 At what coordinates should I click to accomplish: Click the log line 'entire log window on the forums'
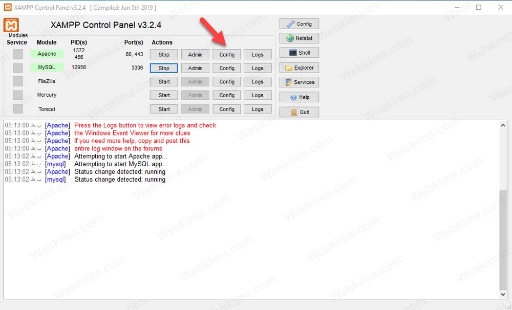coord(118,148)
